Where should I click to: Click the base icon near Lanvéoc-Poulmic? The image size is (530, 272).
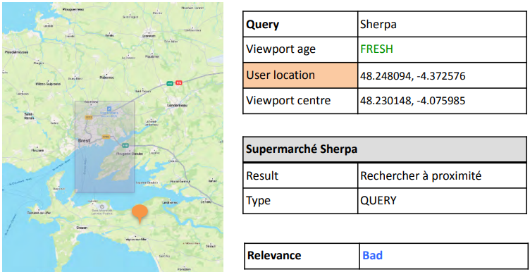coord(101,206)
